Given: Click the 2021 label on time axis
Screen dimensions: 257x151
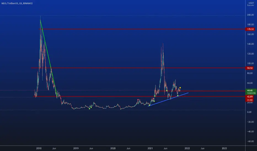Looking at the screenshot, I should coord(150,148).
